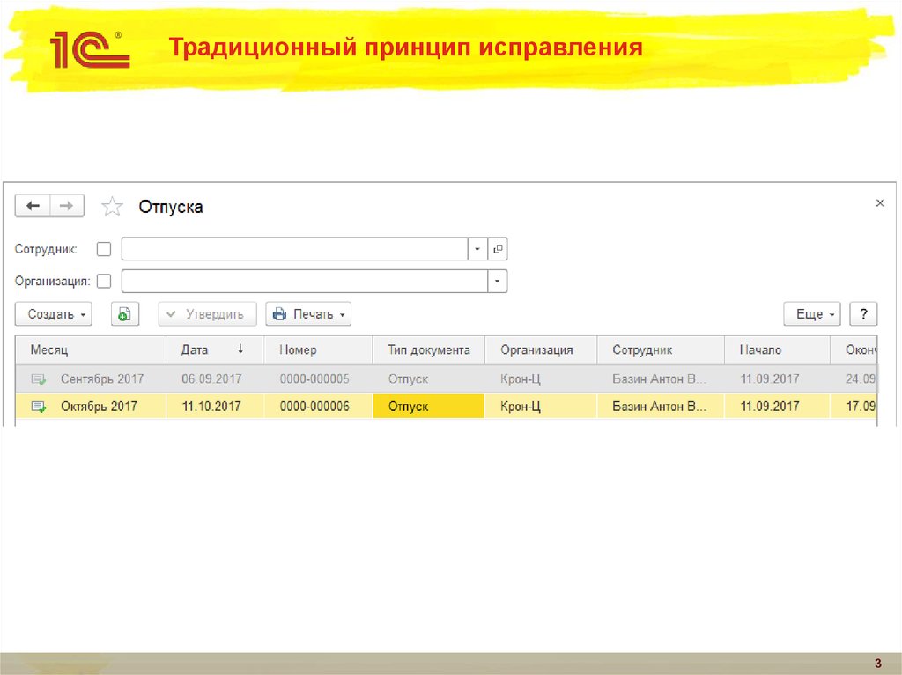Add Отпуска form to favorites via star
This screenshot has height=675, width=902.
[112, 205]
